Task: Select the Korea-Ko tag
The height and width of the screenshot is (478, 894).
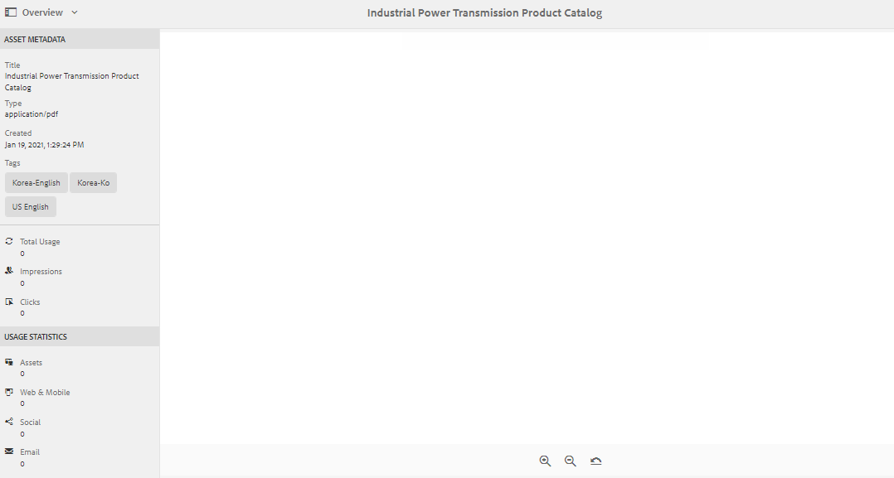Action: pos(93,182)
